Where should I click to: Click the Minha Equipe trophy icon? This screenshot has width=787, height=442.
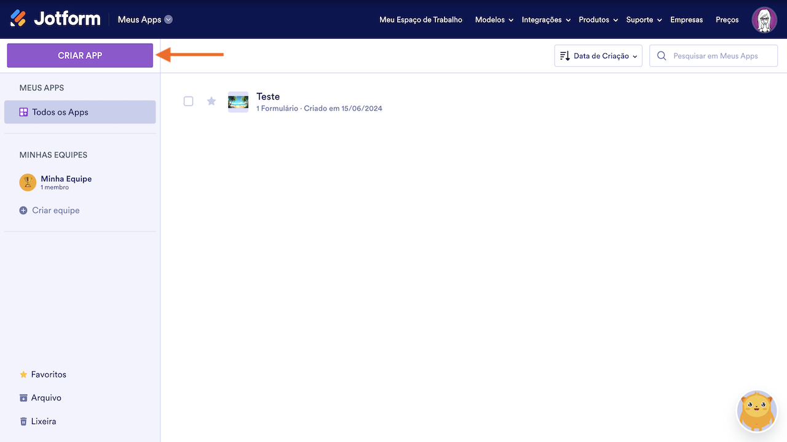point(28,182)
